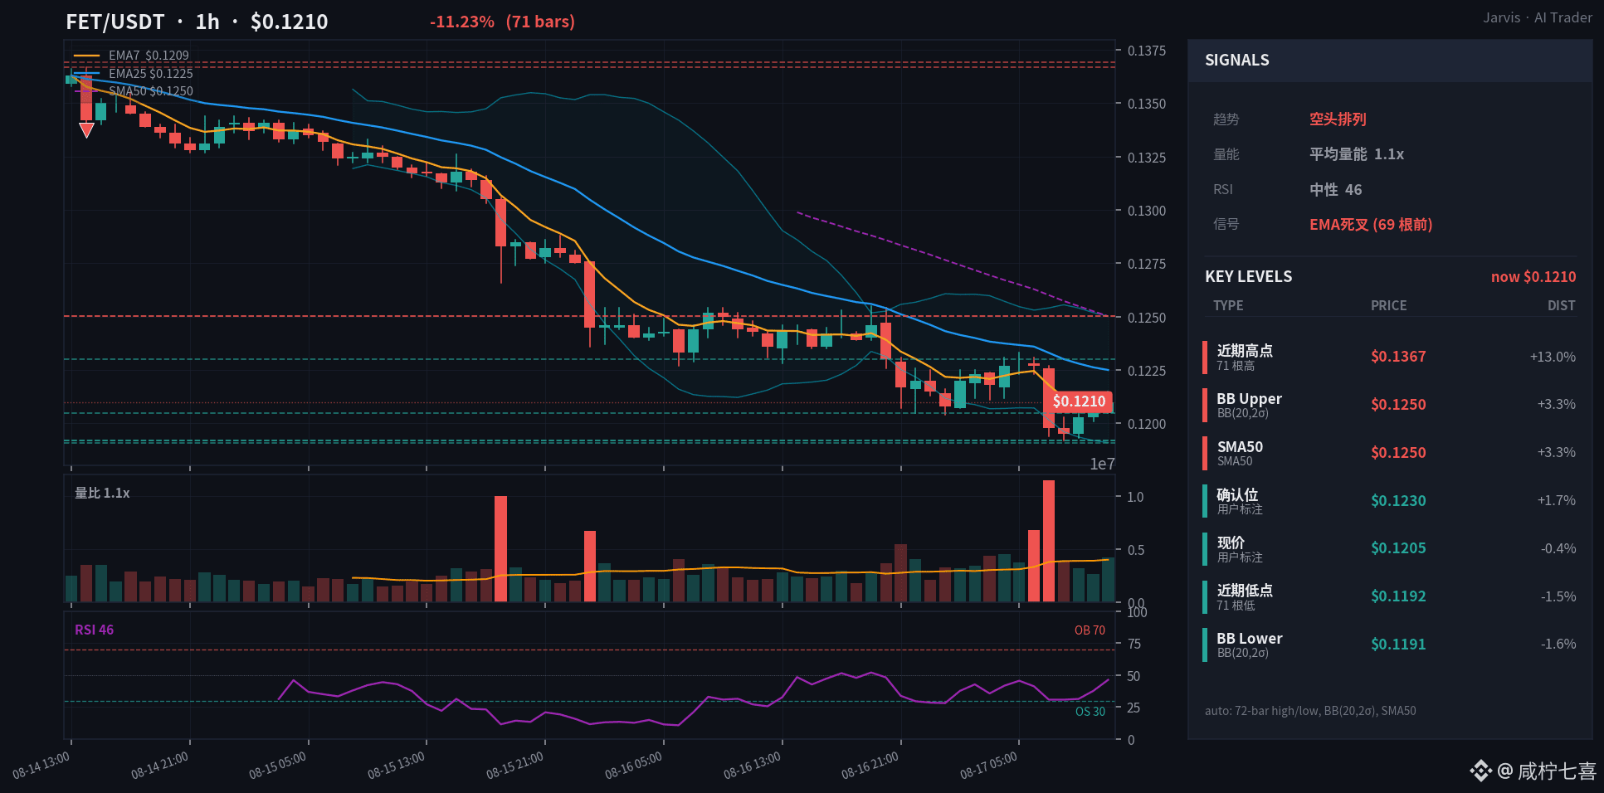Click the 平均量能 1.1x value

pyautogui.click(x=1357, y=154)
